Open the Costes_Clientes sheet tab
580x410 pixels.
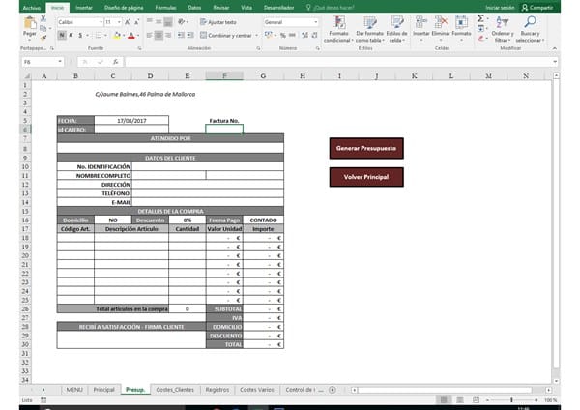click(x=175, y=390)
